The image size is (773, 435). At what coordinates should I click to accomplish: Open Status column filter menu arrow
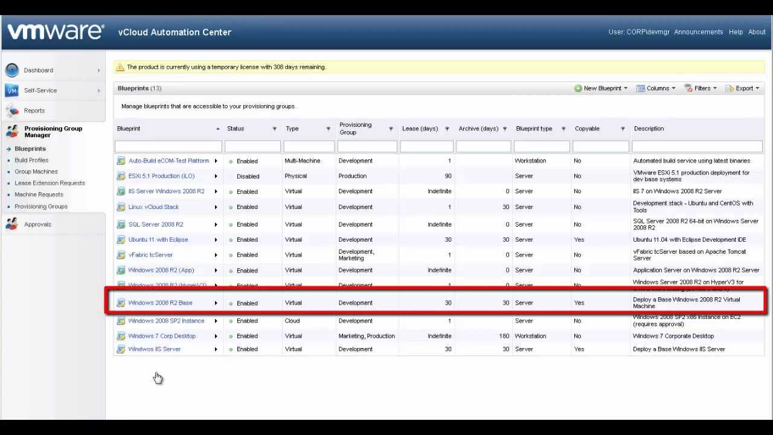pos(274,129)
